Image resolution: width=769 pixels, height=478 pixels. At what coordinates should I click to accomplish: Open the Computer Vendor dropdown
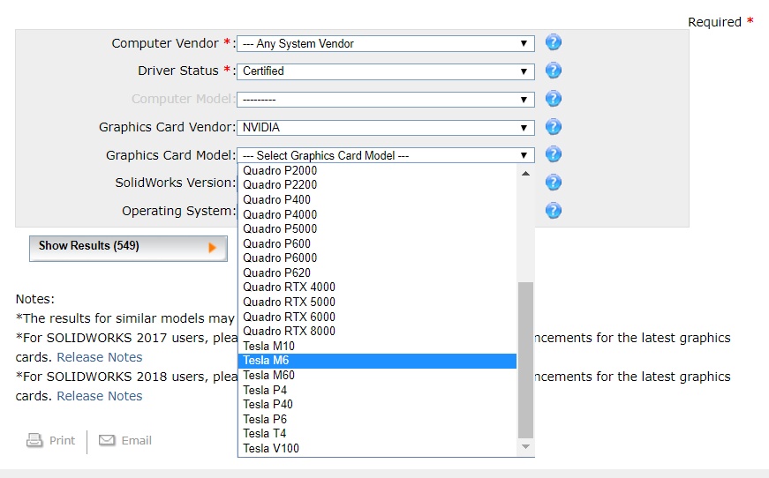(386, 43)
